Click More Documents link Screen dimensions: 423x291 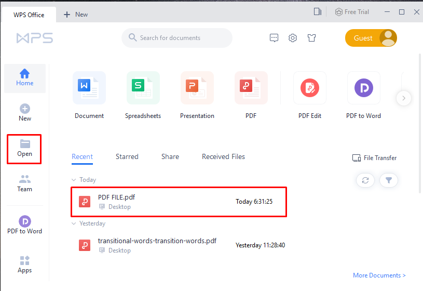click(x=379, y=275)
